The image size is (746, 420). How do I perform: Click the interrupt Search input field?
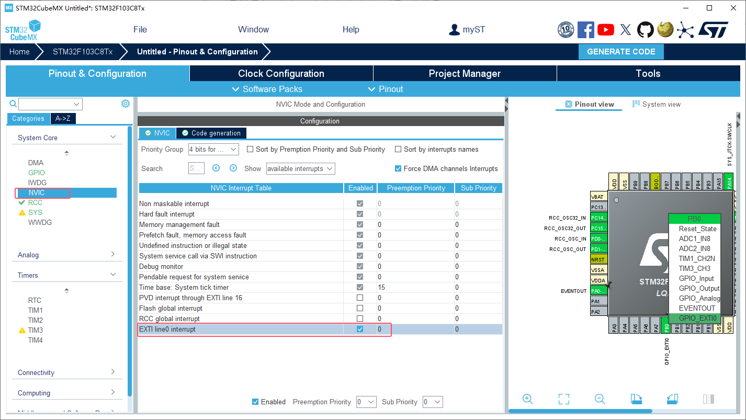[x=196, y=168]
